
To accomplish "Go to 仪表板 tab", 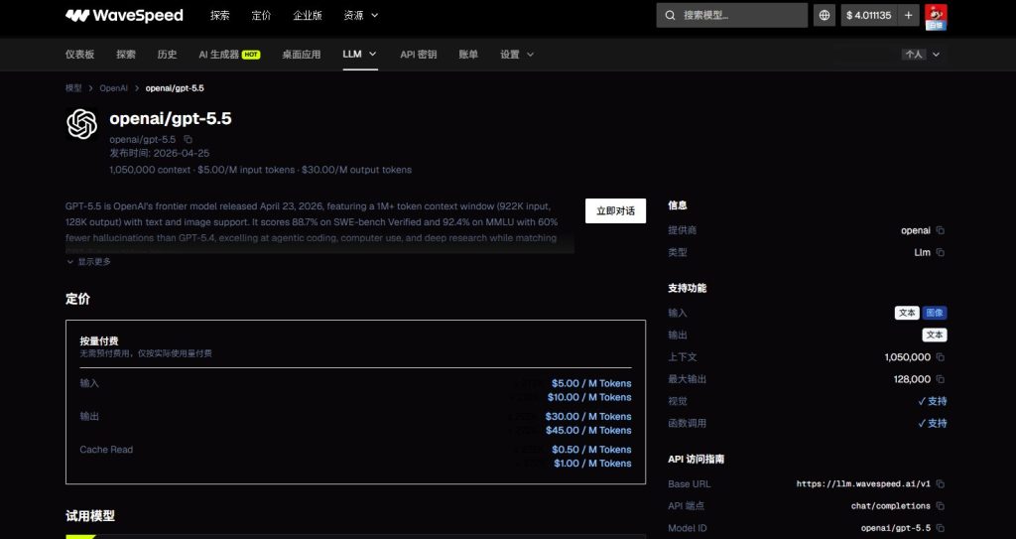I will click(x=79, y=55).
